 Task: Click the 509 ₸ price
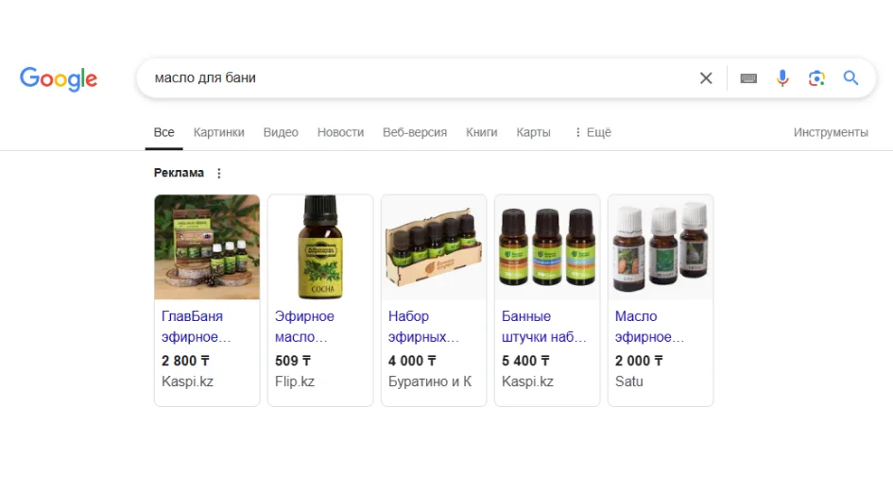point(293,361)
